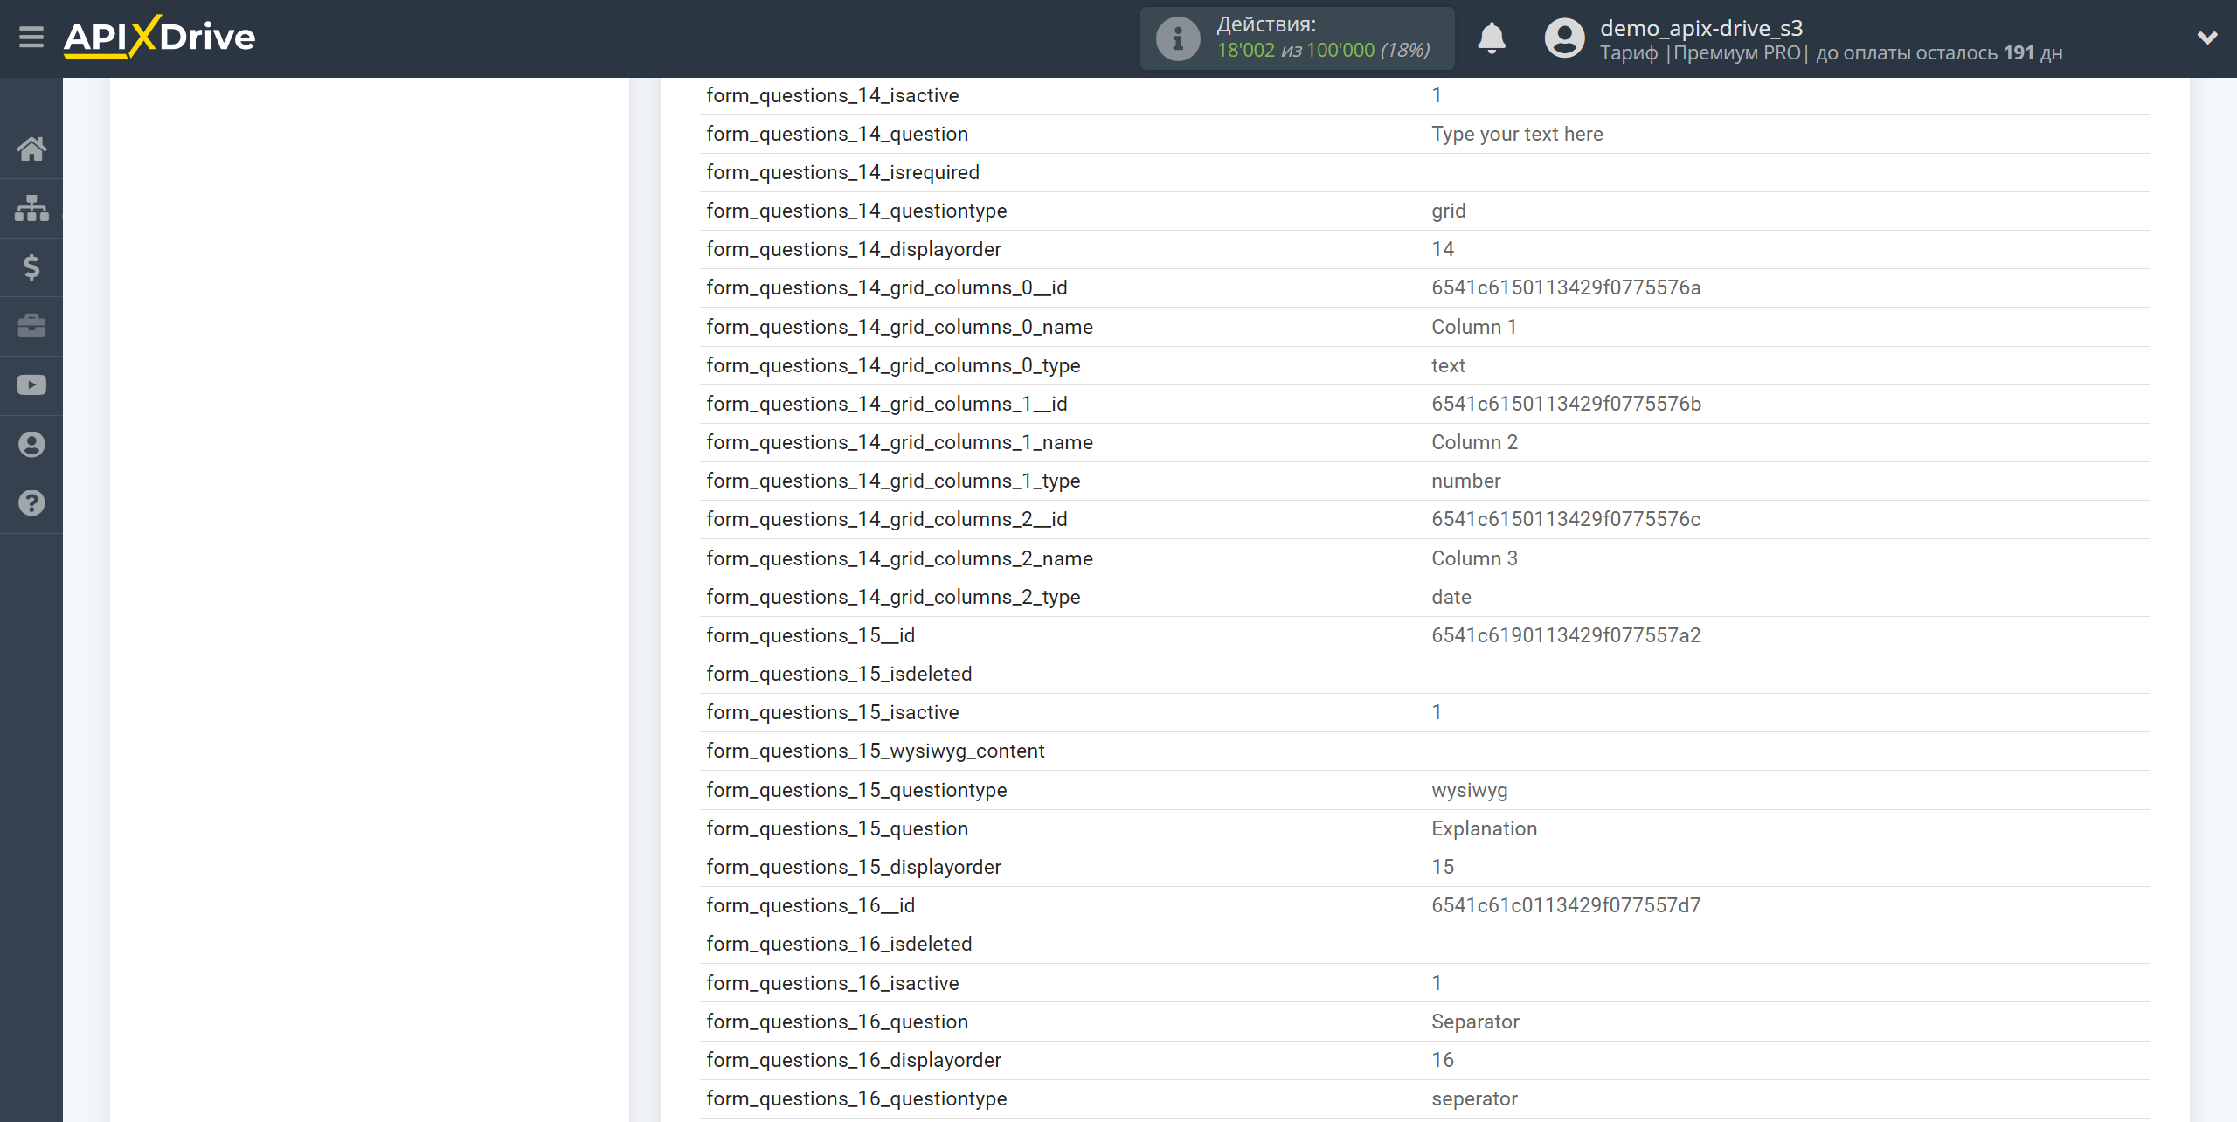Select value 6541c61c0113429f077557d7
This screenshot has width=2237, height=1122.
click(x=1566, y=905)
